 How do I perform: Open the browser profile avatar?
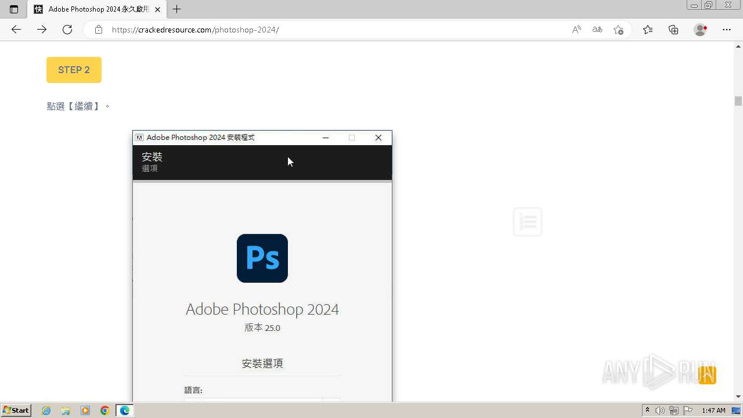click(701, 30)
